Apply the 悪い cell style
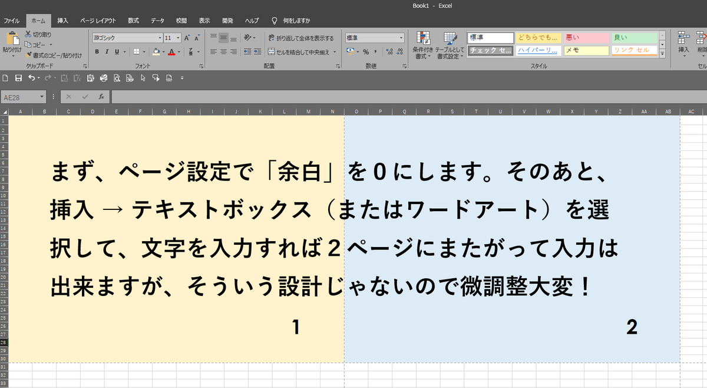 click(586, 38)
